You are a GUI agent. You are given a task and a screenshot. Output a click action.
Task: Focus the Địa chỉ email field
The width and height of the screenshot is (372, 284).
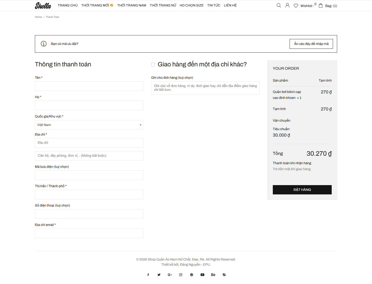[89, 233]
